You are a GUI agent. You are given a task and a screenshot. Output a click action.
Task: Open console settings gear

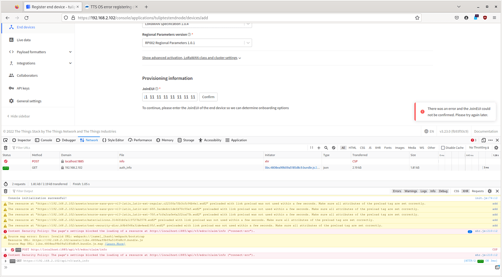pos(490,191)
